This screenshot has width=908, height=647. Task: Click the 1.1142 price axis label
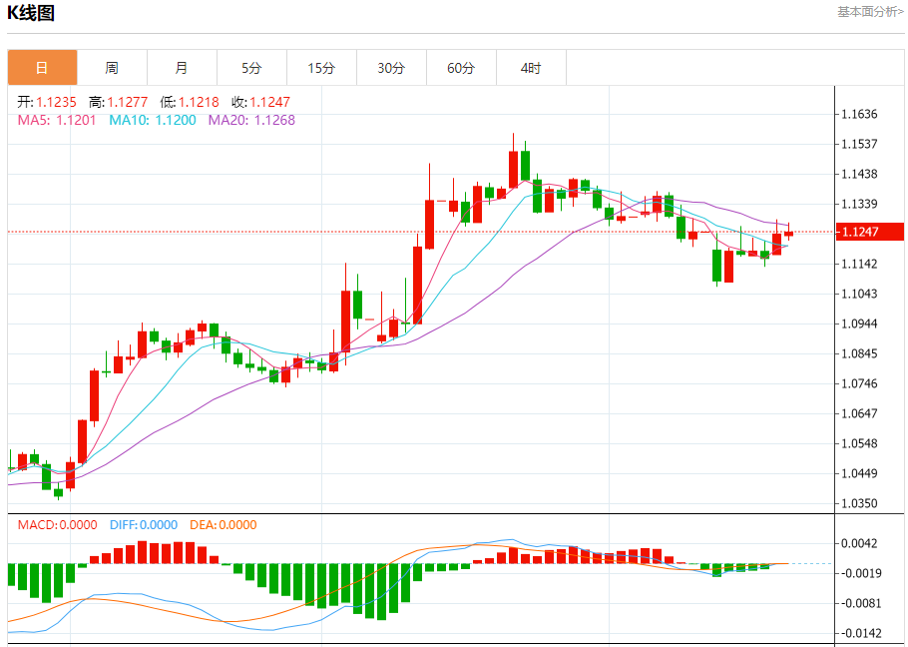pos(860,265)
